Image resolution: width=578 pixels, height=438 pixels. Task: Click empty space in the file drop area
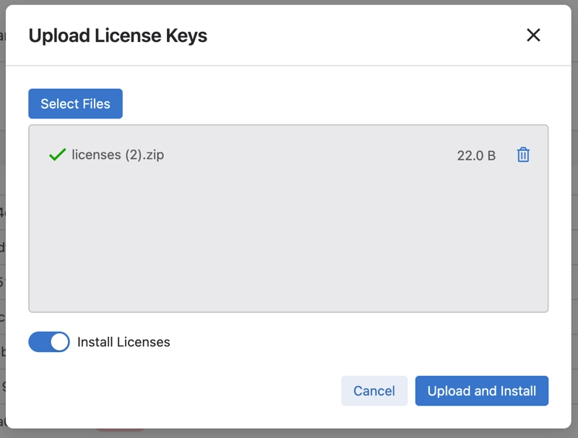click(288, 246)
